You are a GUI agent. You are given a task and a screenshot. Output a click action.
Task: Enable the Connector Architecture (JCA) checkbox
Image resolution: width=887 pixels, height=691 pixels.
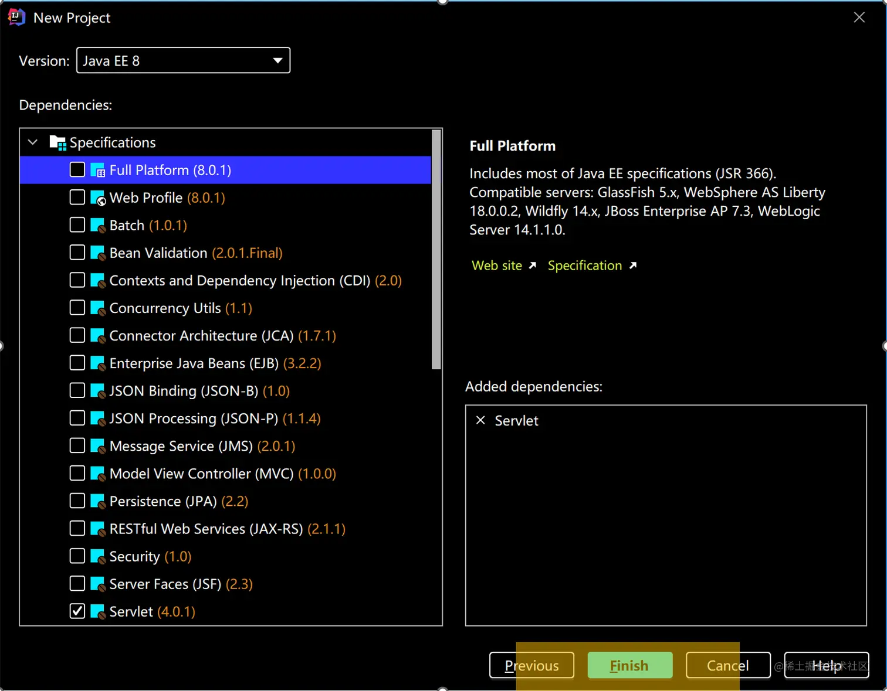point(77,335)
